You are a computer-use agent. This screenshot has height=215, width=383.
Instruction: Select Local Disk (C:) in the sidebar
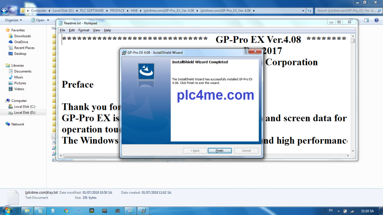24,107
